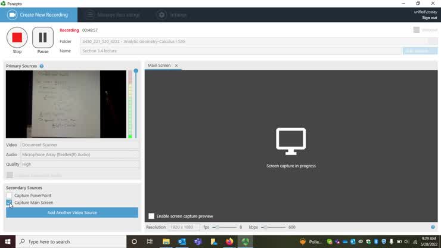Open Cortana from the taskbar
The width and height of the screenshot is (441, 248).
tap(134, 241)
